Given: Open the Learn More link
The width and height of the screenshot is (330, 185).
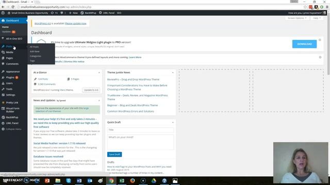Looking at the screenshot, I should tap(135, 57).
